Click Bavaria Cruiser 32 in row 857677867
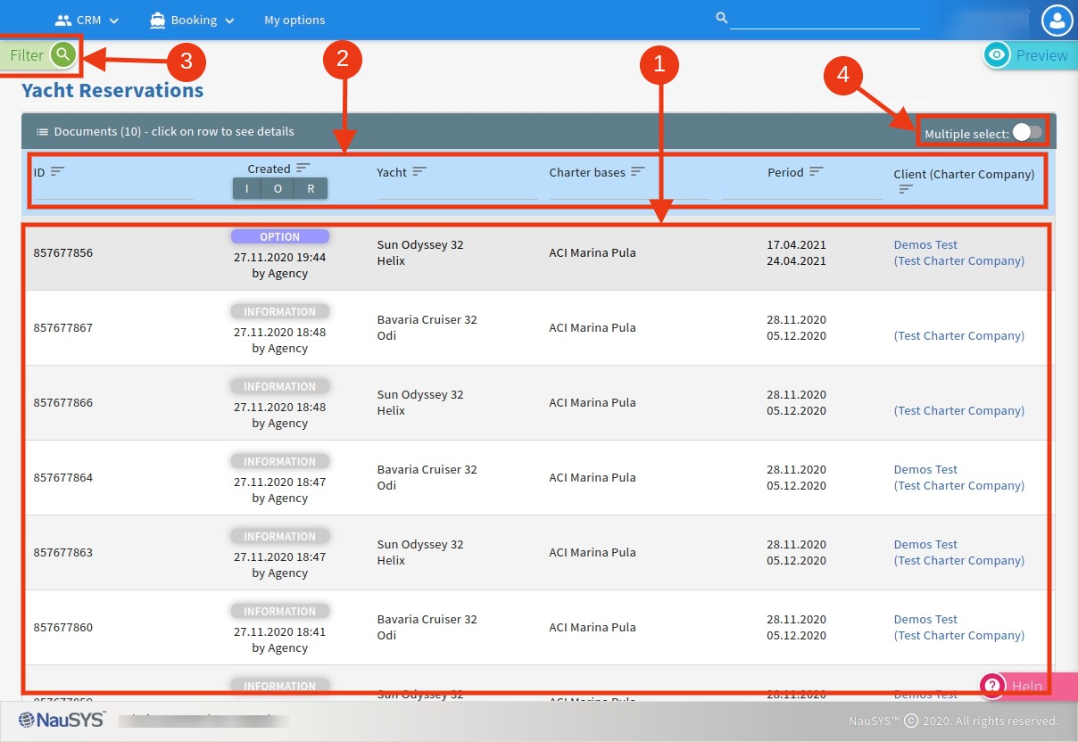 pyautogui.click(x=427, y=320)
